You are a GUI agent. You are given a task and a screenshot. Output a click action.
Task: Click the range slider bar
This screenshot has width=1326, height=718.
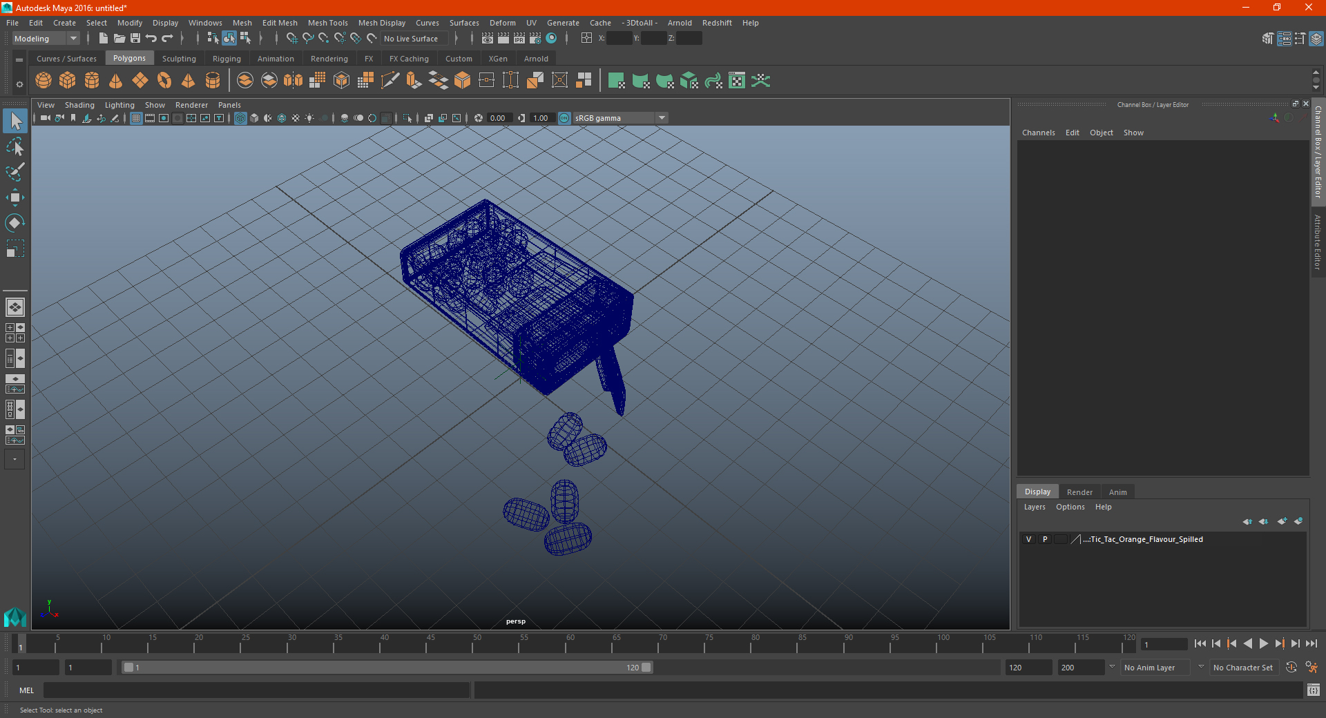tap(387, 668)
